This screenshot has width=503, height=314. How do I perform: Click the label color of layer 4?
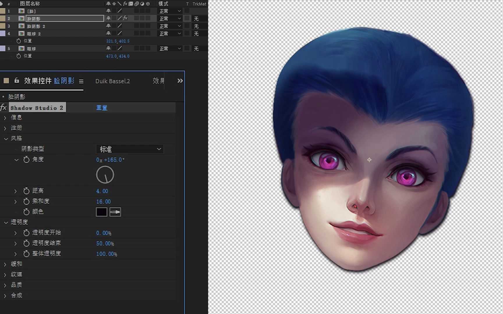(x=3, y=33)
